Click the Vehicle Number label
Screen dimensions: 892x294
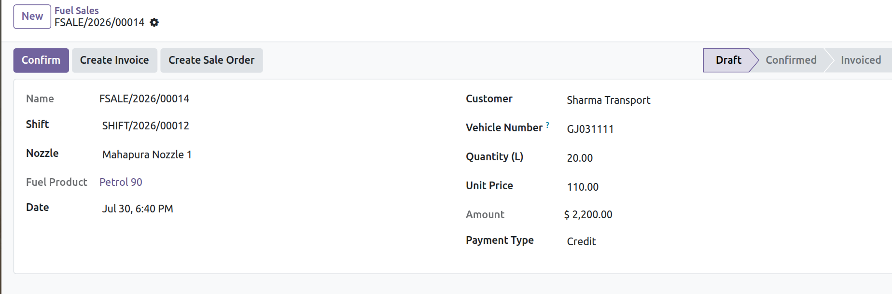[x=504, y=127]
